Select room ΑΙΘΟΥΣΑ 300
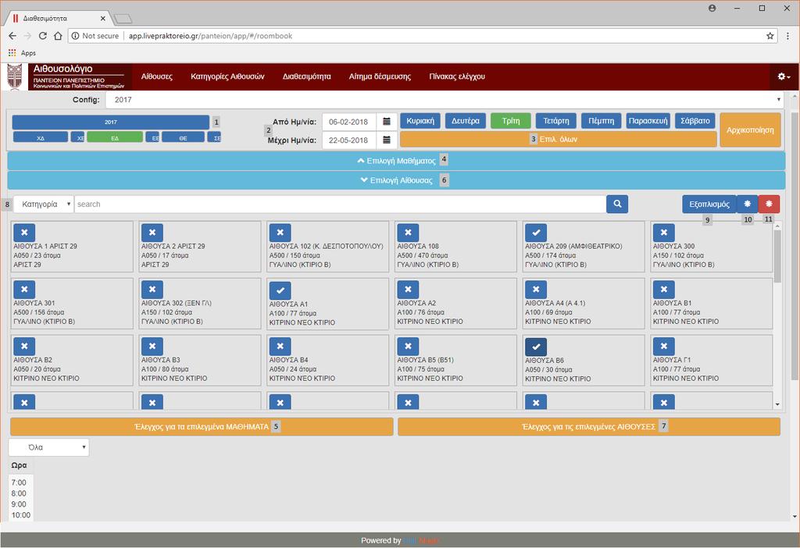The height and width of the screenshot is (548, 800). [664, 233]
